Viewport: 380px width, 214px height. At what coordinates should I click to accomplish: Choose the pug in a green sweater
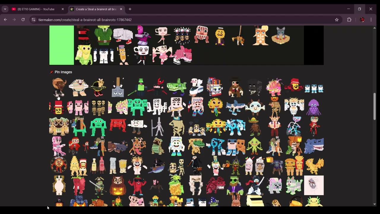point(157,146)
